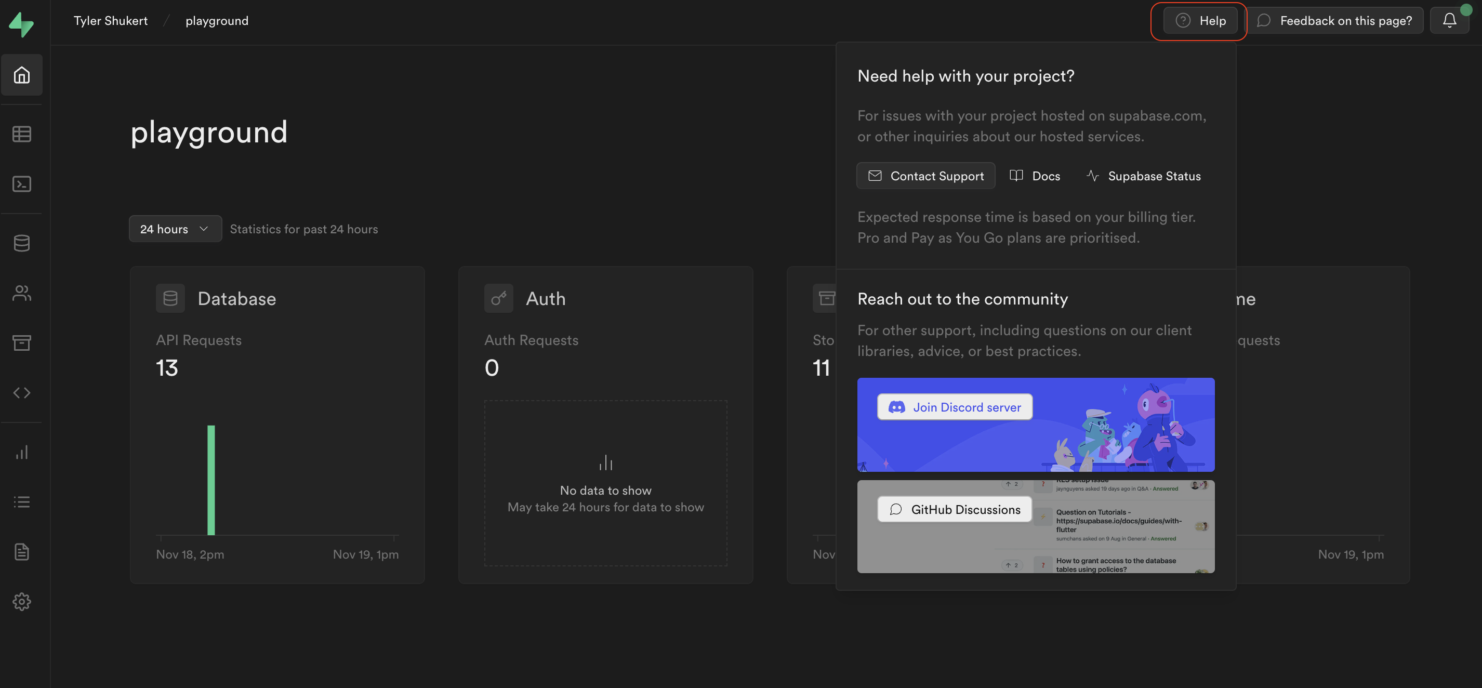Click GitHub Discussions button
Viewport: 1482px width, 688px height.
(955, 510)
